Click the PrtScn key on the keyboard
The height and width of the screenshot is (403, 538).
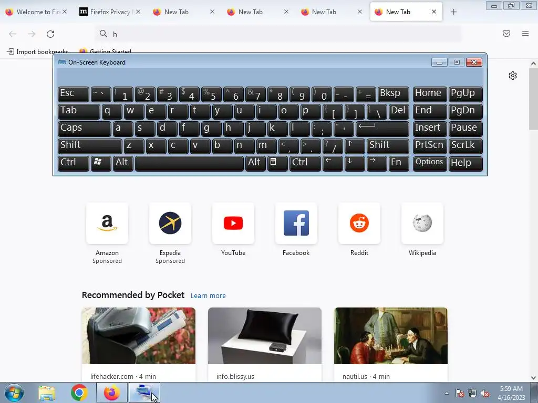point(430,146)
